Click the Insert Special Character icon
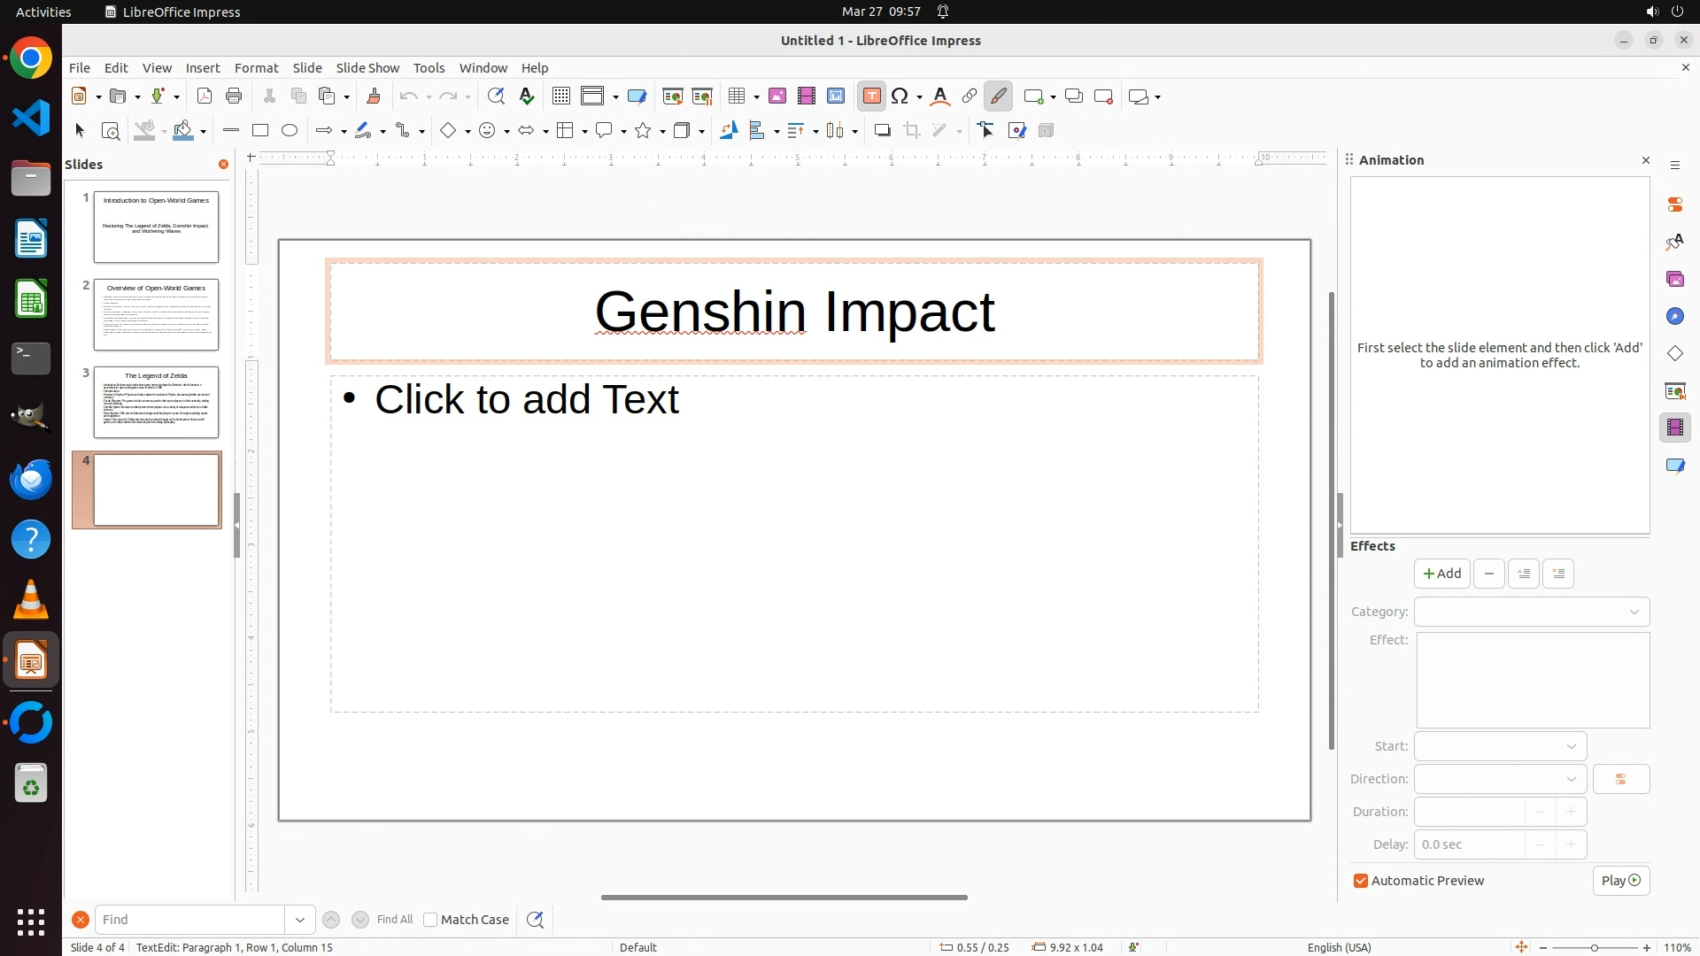The height and width of the screenshot is (956, 1700). tap(900, 96)
